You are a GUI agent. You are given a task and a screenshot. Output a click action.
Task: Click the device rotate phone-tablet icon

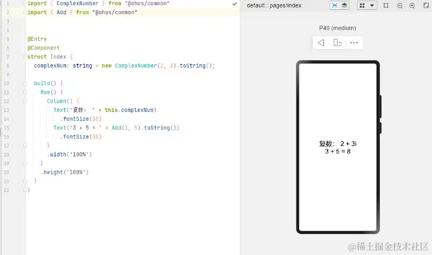[x=337, y=43]
